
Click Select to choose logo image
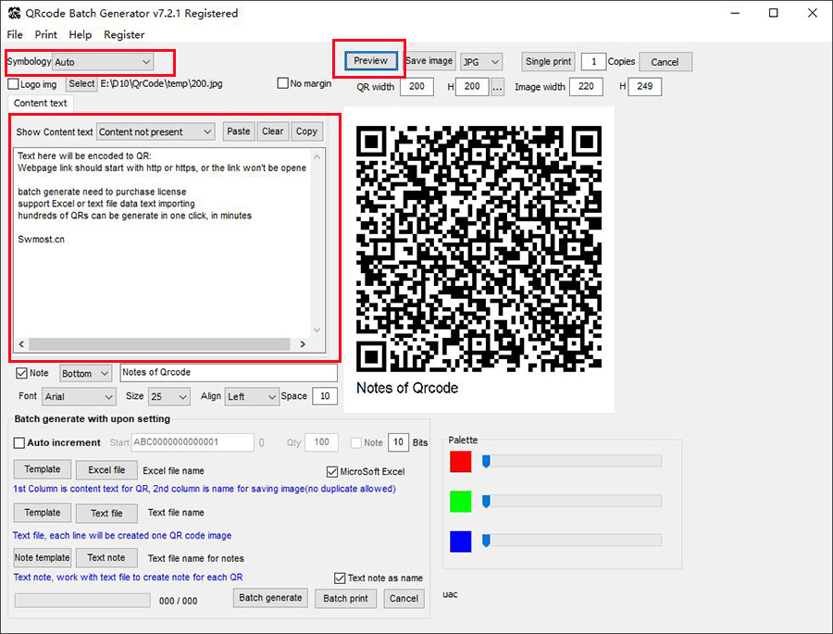(81, 83)
